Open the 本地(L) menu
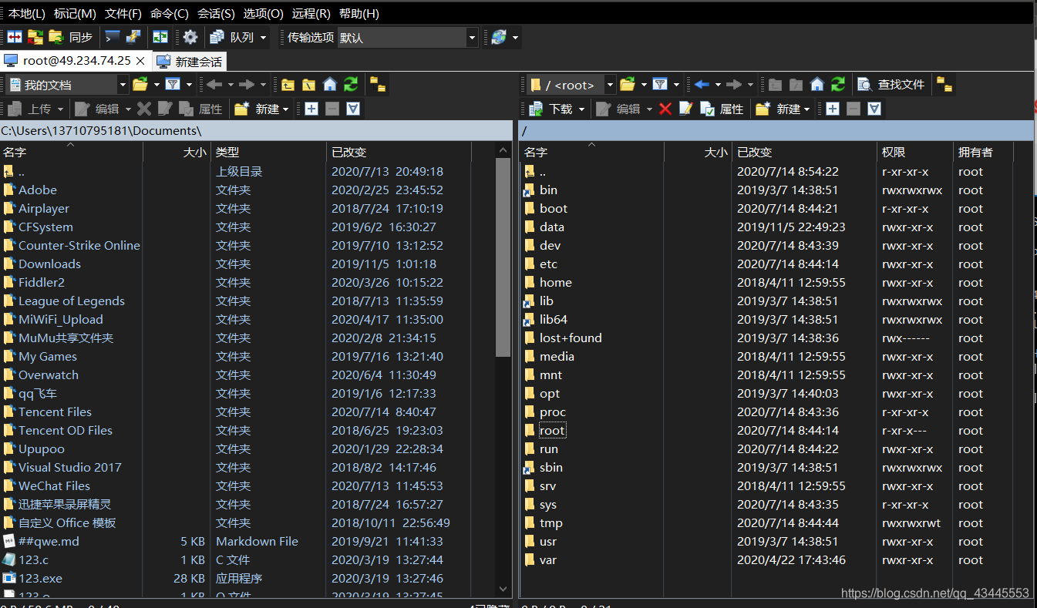Viewport: 1037px width, 608px height. click(x=26, y=14)
